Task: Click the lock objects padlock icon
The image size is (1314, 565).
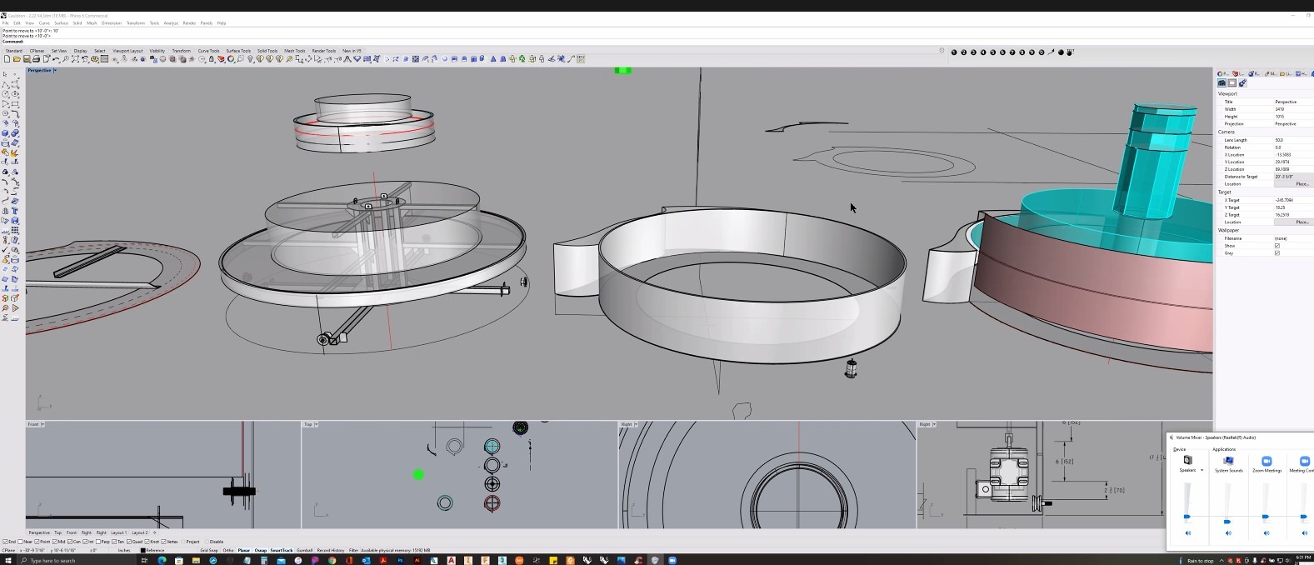Action: pos(212,59)
